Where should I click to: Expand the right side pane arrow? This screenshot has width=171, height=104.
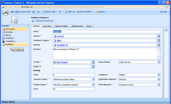point(166,30)
